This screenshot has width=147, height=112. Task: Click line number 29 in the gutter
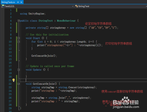(x=10, y=108)
